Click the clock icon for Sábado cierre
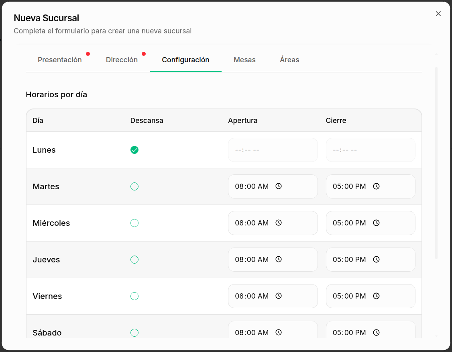 point(376,332)
